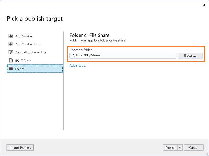Click the folder path input field

[123, 55]
